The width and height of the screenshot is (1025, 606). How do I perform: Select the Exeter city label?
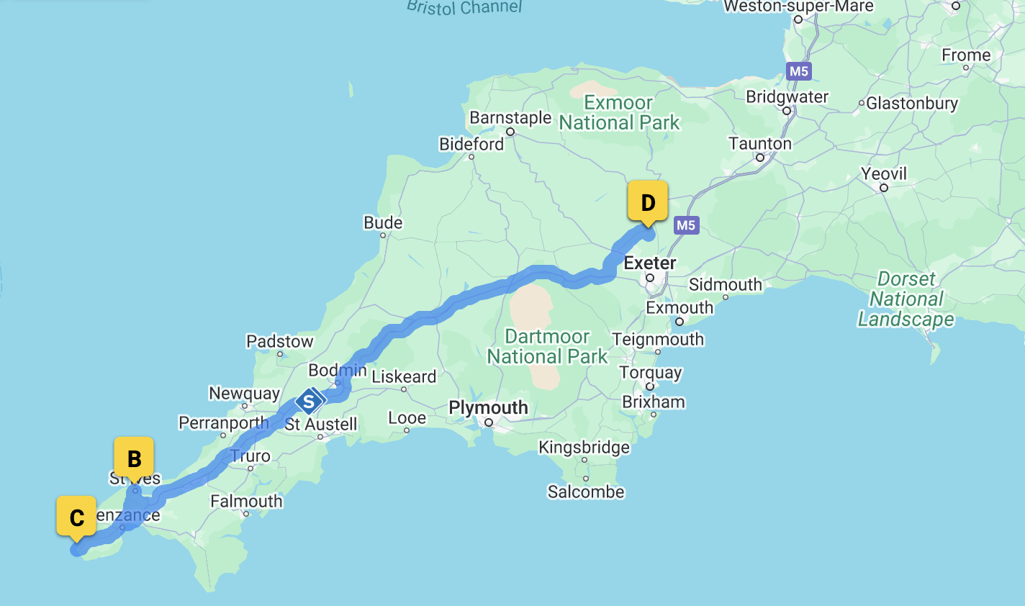[x=650, y=263]
